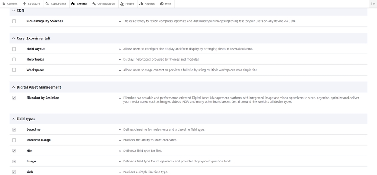Expand the Field Layout description details
The width and height of the screenshot is (377, 175).
pos(120,49)
